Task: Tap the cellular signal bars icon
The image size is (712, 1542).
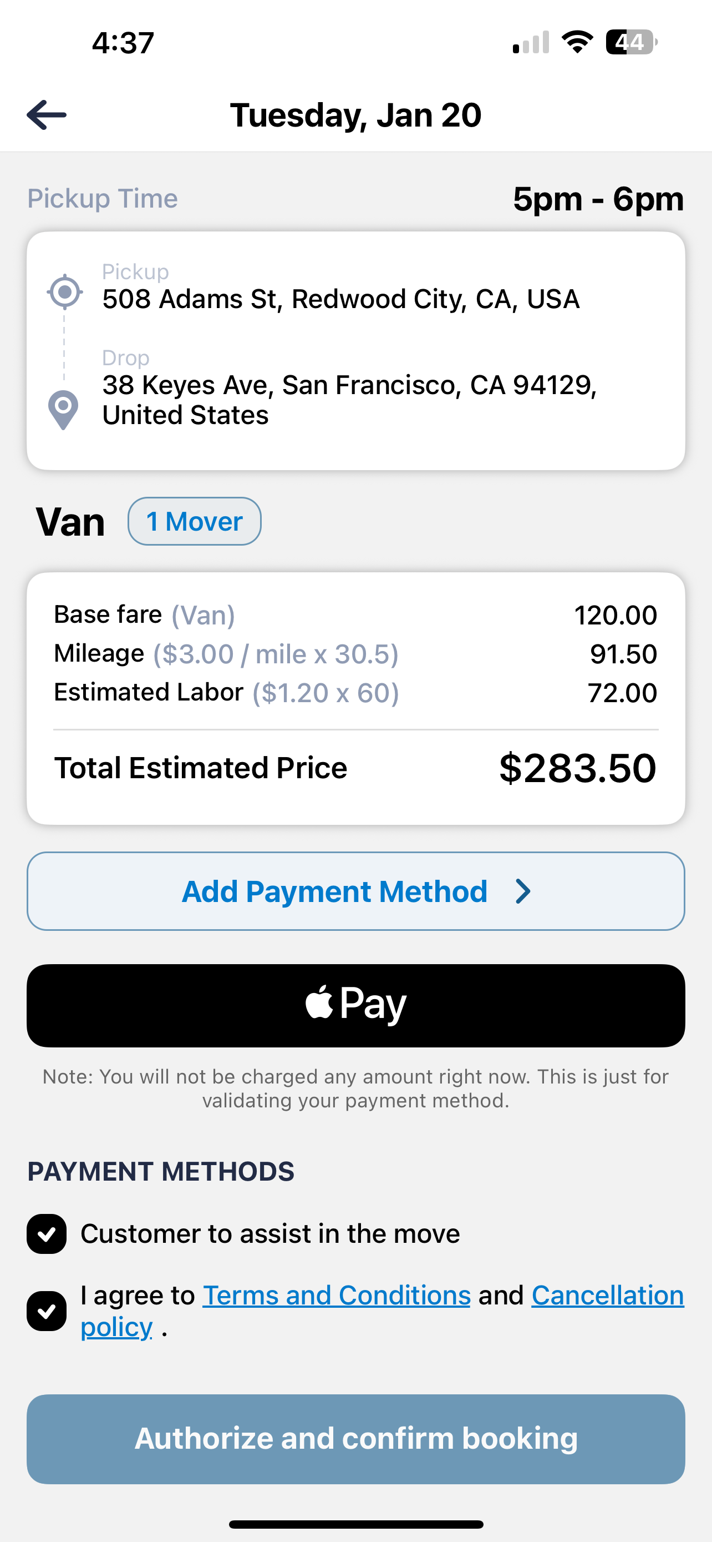Action: [531, 43]
